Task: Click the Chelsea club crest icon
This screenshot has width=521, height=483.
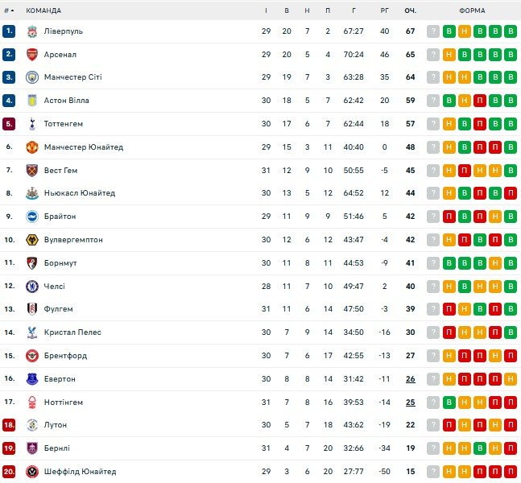Action: [x=32, y=286]
